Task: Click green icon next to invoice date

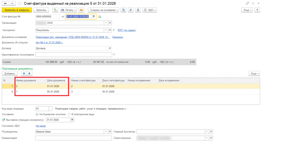Action: point(100,16)
